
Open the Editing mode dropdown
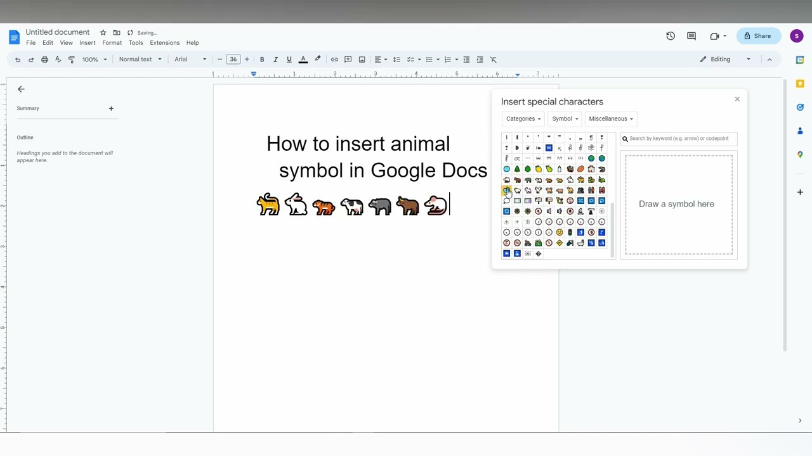[x=725, y=60]
